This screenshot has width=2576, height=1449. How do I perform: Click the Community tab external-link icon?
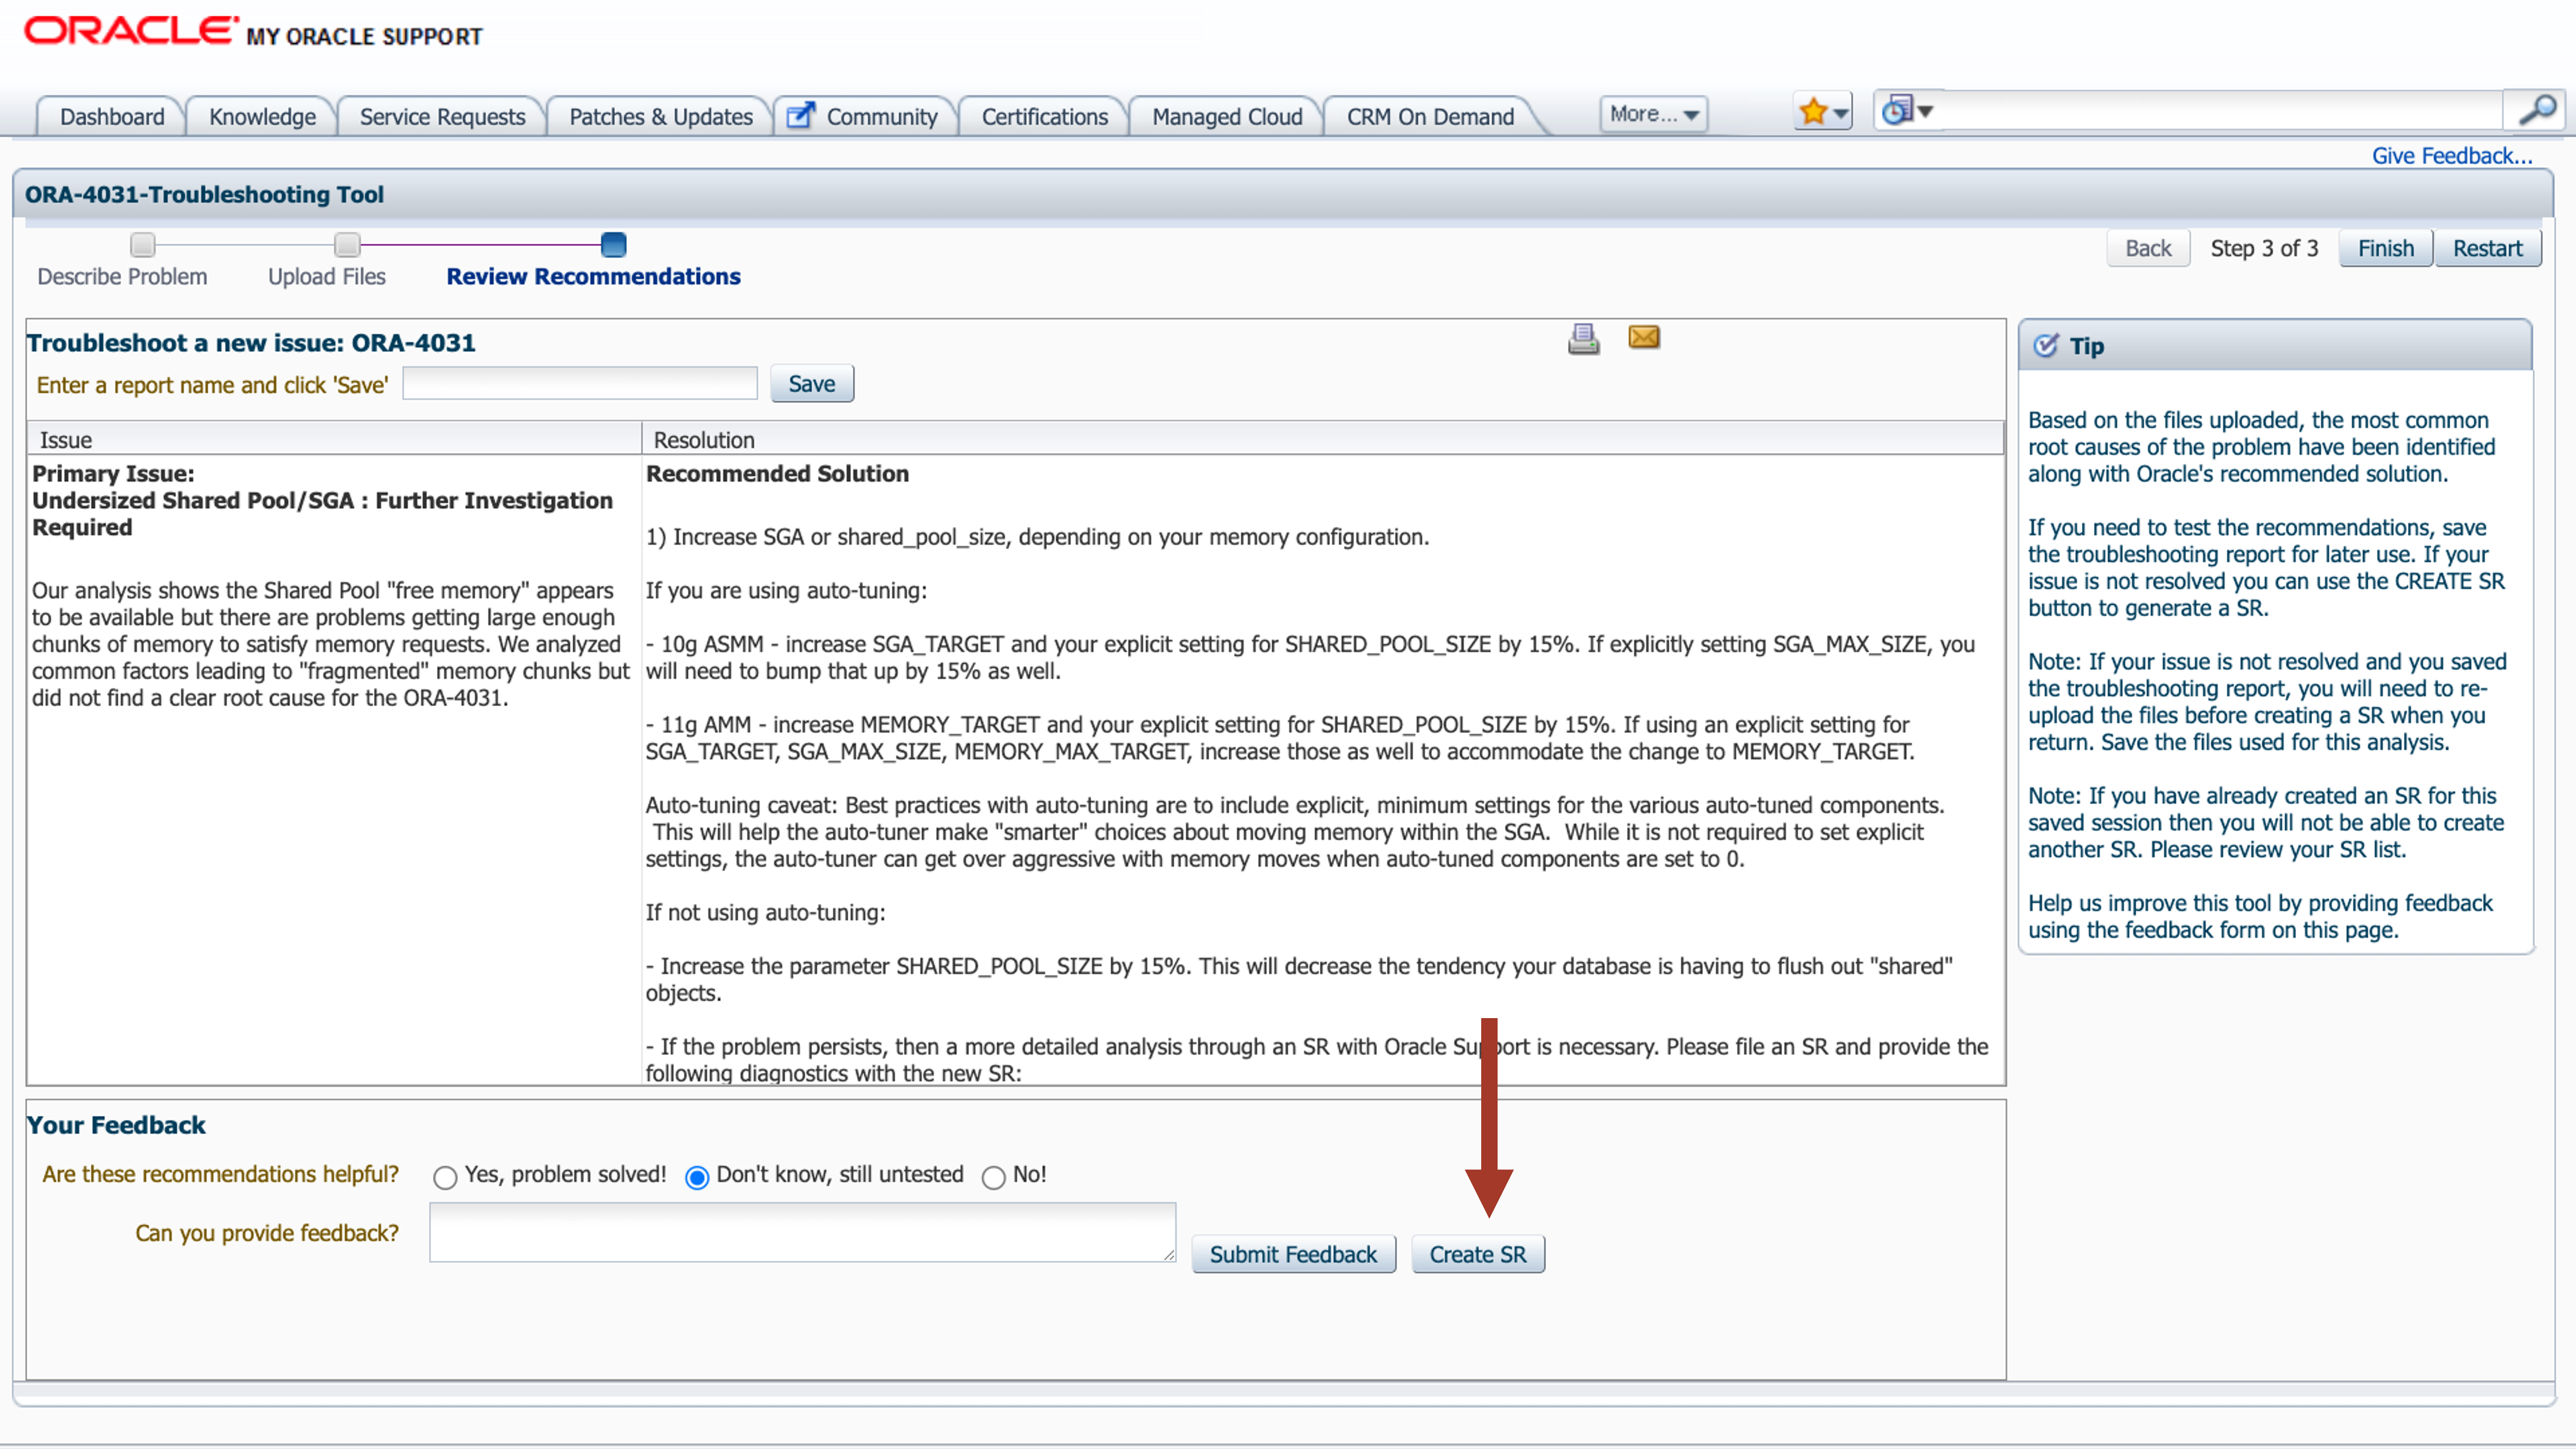[x=800, y=116]
